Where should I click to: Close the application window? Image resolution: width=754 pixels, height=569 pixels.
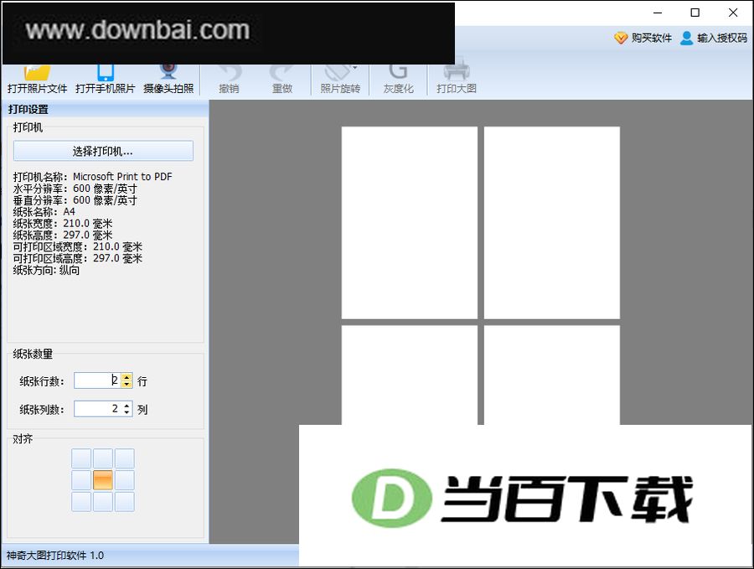(x=733, y=13)
